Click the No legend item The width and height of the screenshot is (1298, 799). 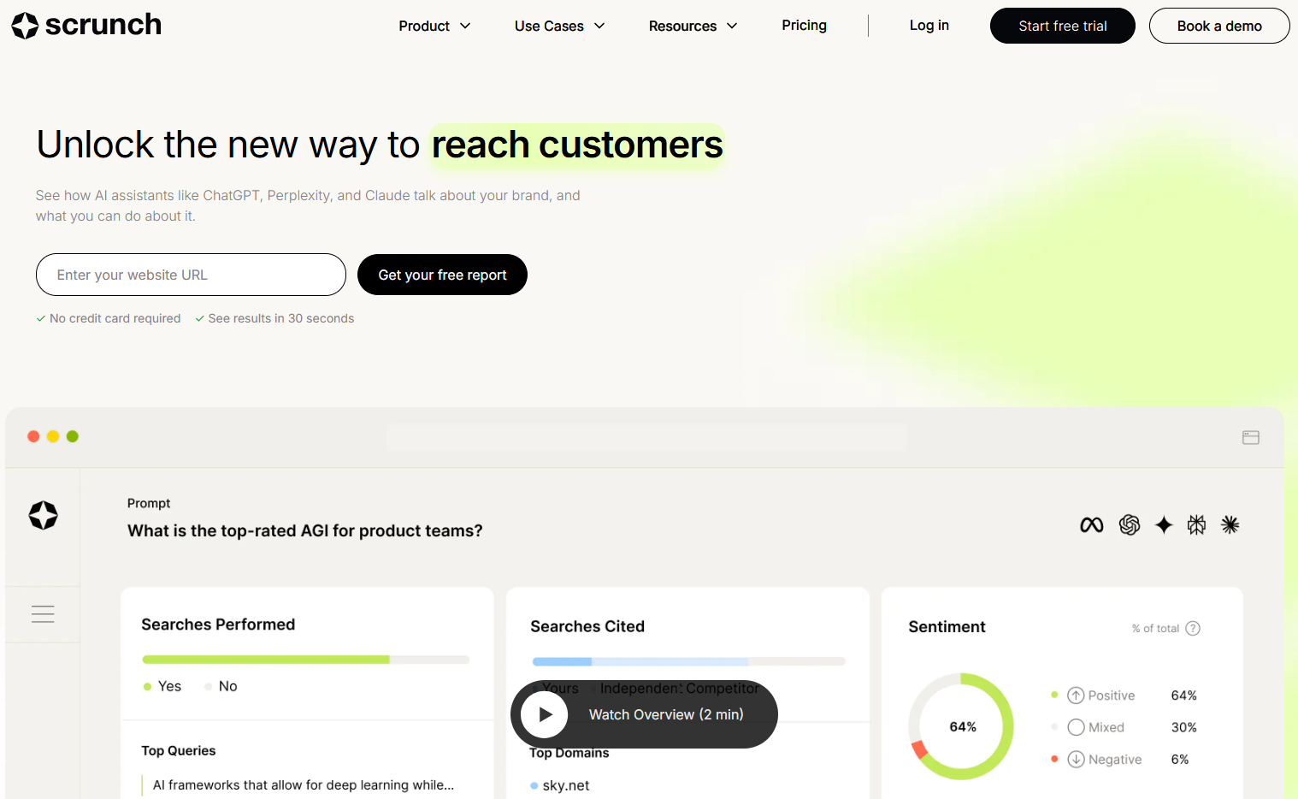[x=221, y=686]
